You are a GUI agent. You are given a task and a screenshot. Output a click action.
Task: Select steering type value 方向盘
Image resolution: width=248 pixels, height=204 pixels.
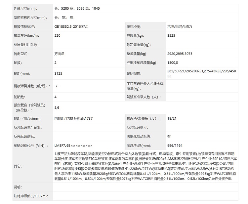click(60, 54)
